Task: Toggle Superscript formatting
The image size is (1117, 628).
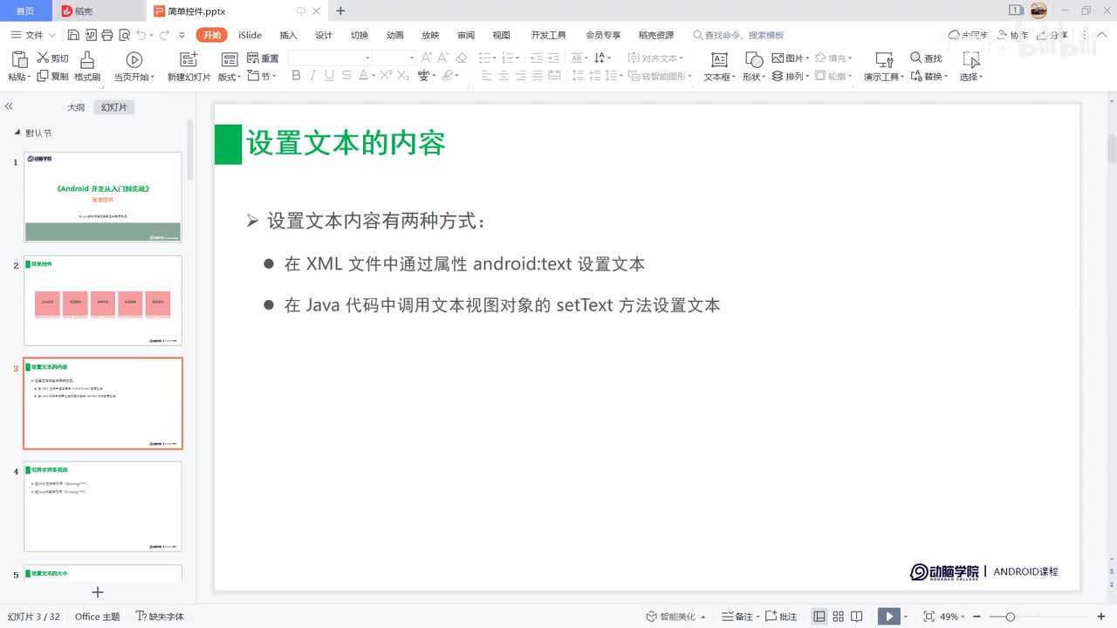Action: click(387, 76)
